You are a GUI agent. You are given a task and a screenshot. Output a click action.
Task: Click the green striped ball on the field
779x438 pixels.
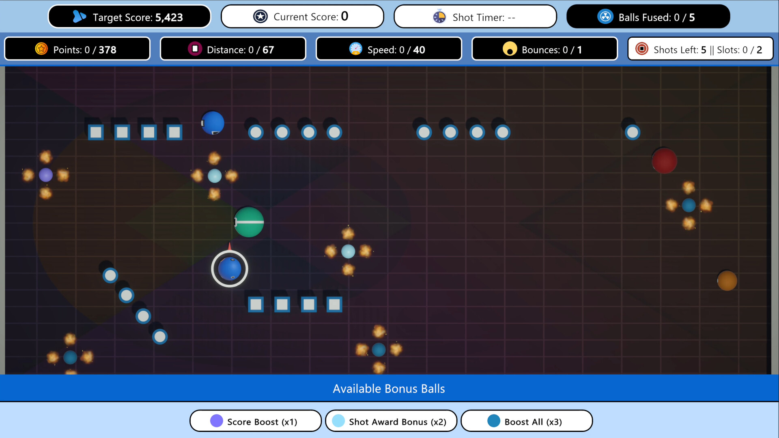249,222
